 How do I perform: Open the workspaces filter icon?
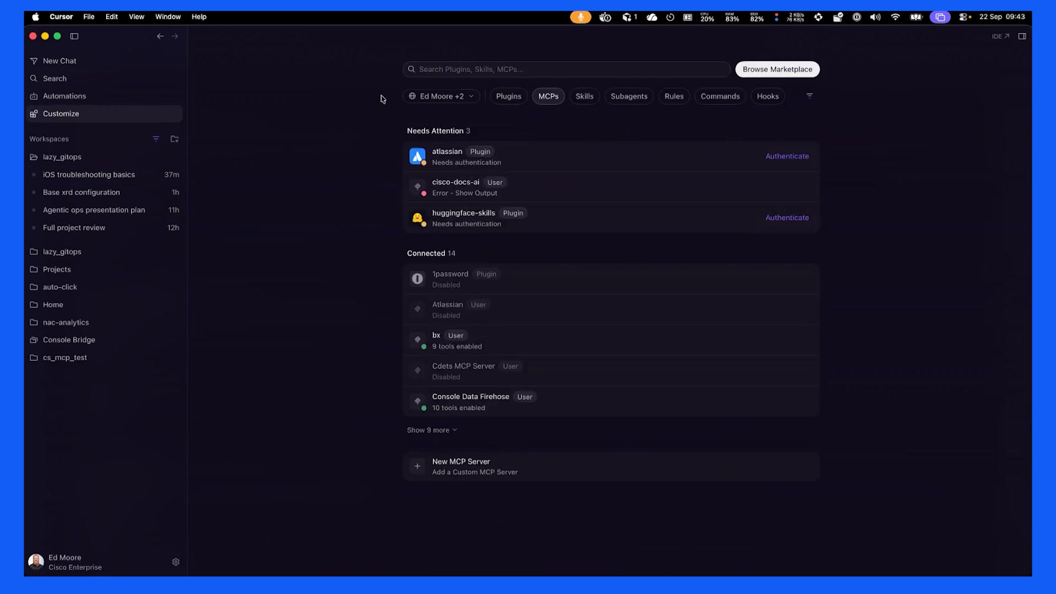pyautogui.click(x=156, y=139)
